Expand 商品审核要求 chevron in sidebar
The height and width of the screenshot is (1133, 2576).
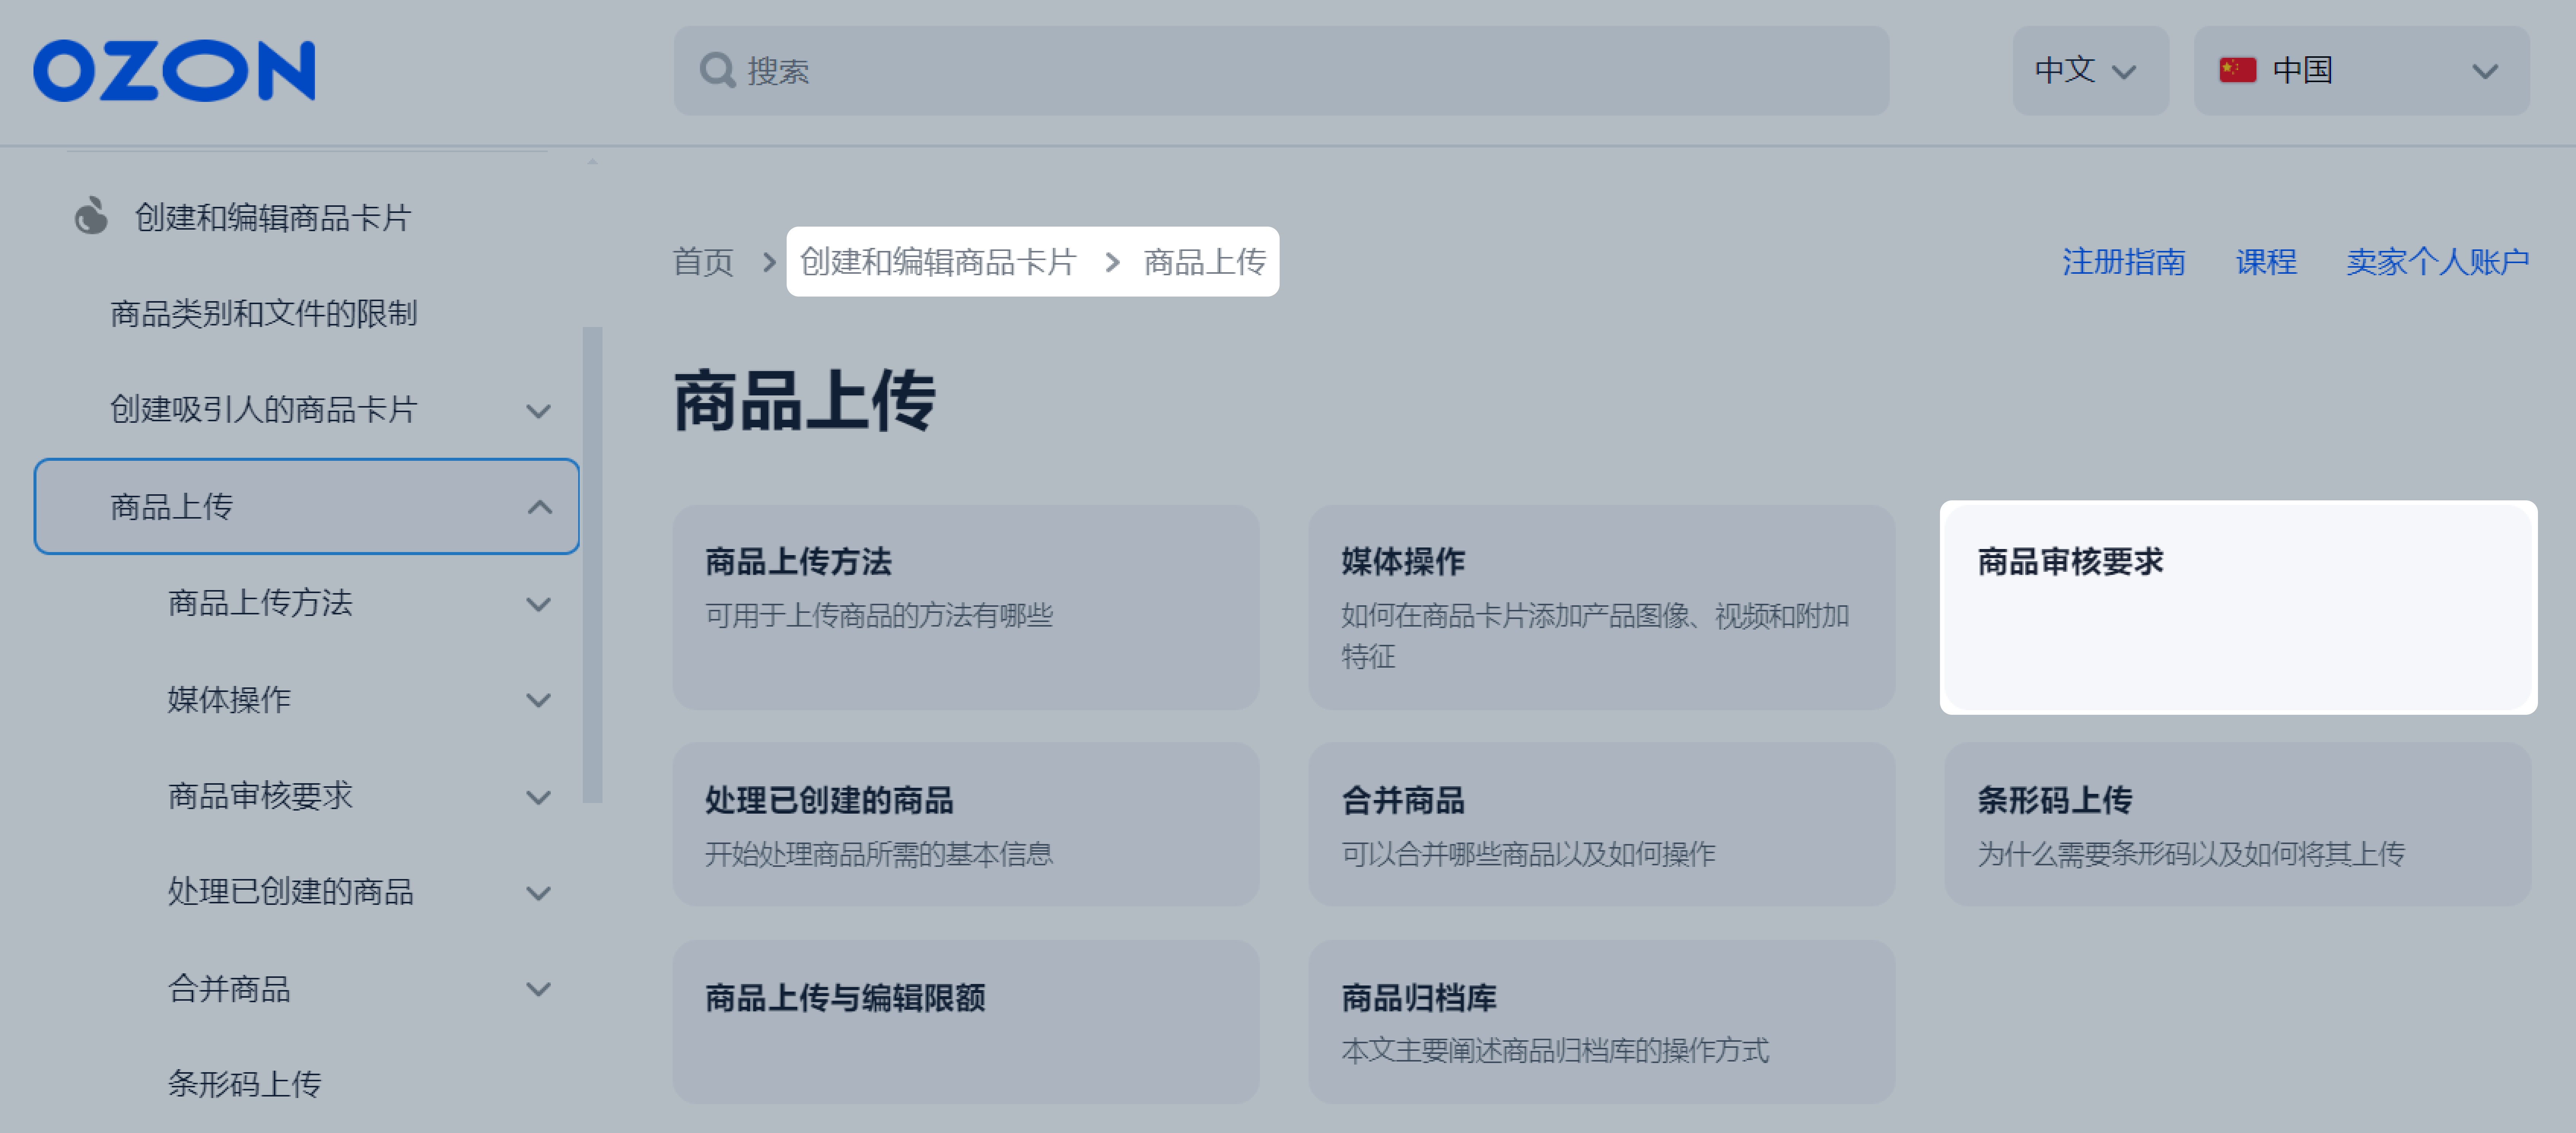click(x=539, y=797)
